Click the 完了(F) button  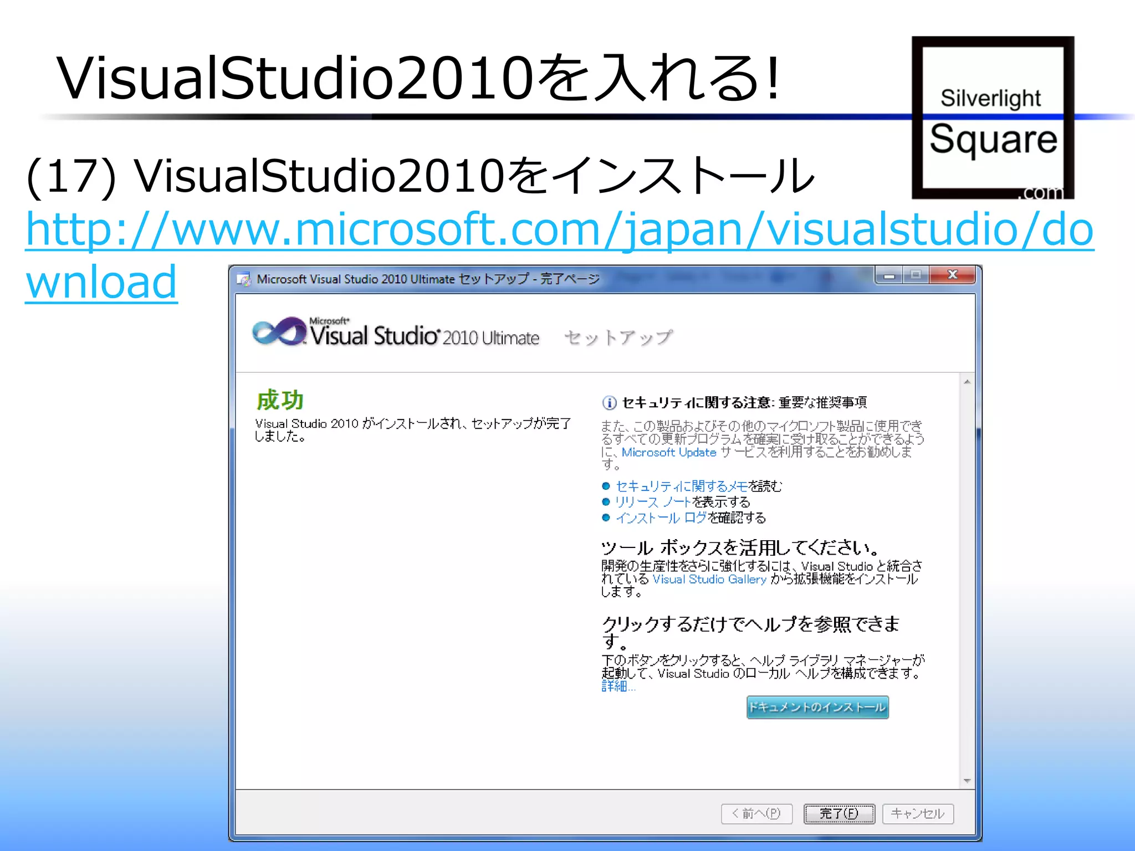(839, 813)
